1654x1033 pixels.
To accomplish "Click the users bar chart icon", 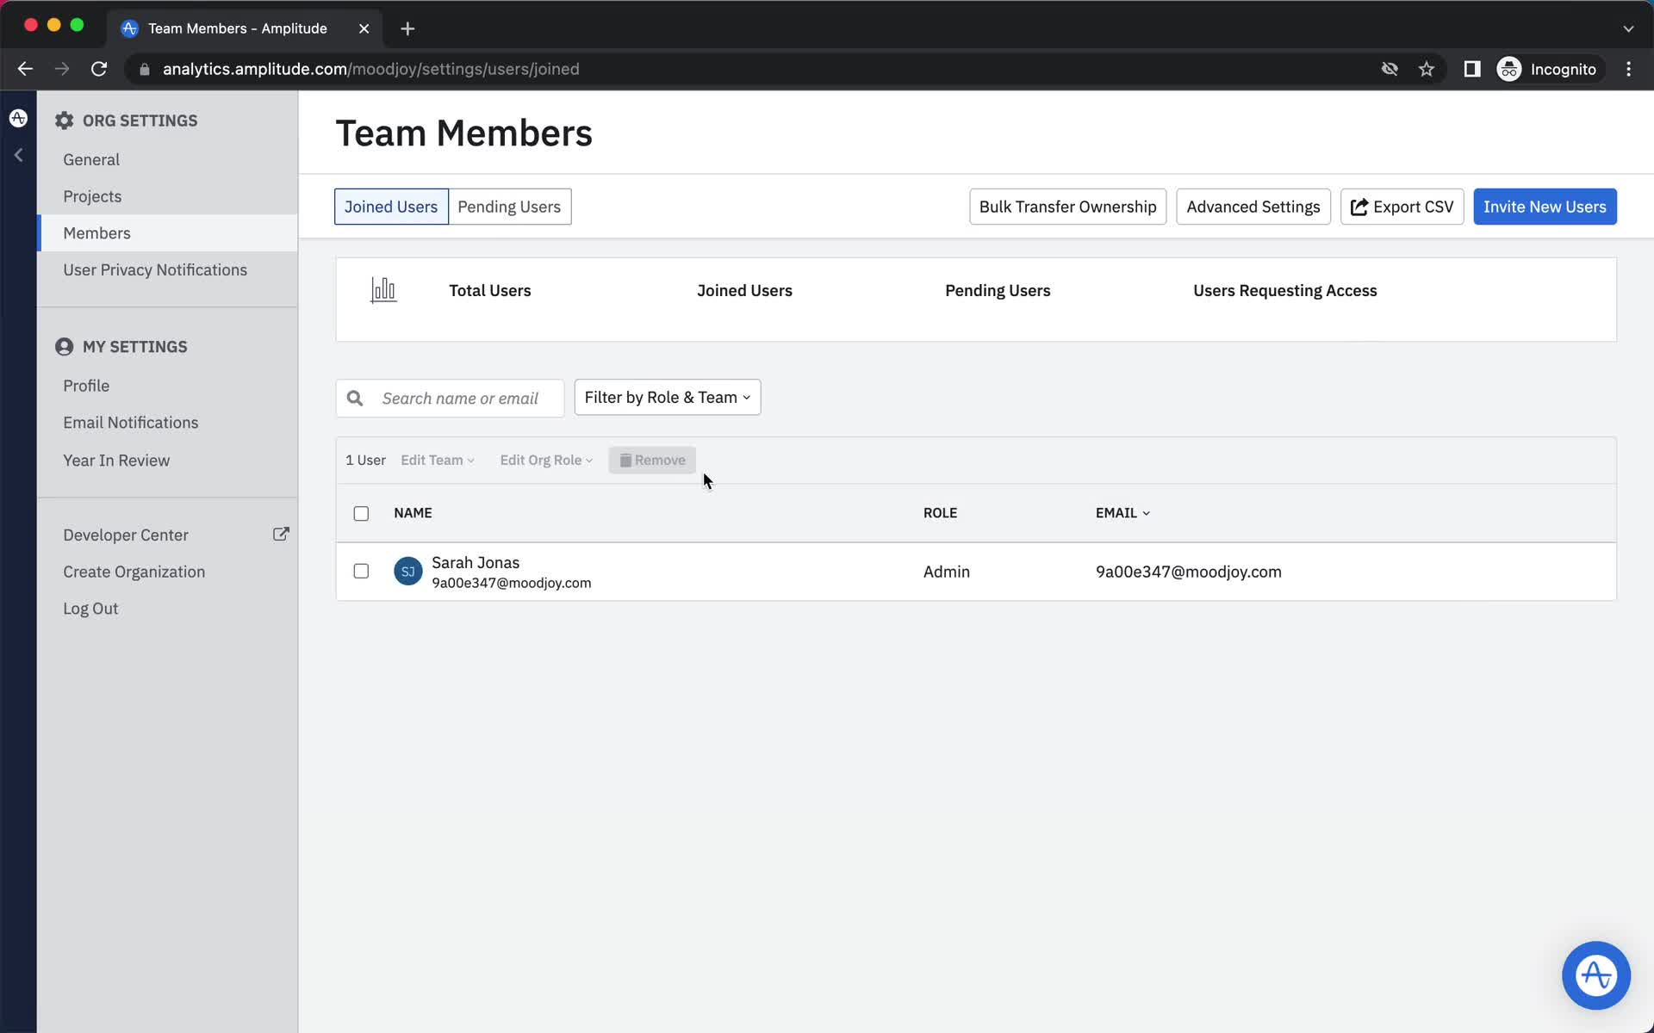I will tap(383, 290).
